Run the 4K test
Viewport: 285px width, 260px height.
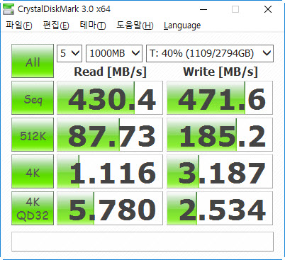tap(33, 171)
